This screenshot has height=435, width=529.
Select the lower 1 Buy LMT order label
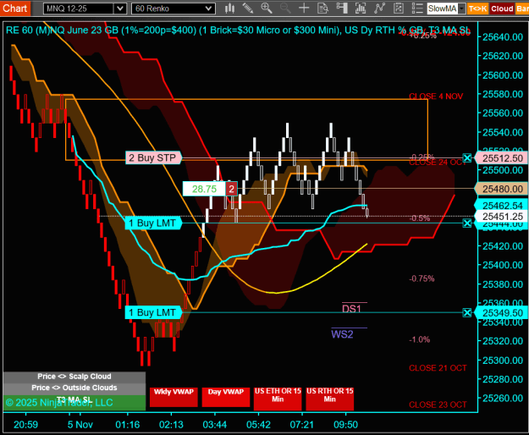(153, 313)
